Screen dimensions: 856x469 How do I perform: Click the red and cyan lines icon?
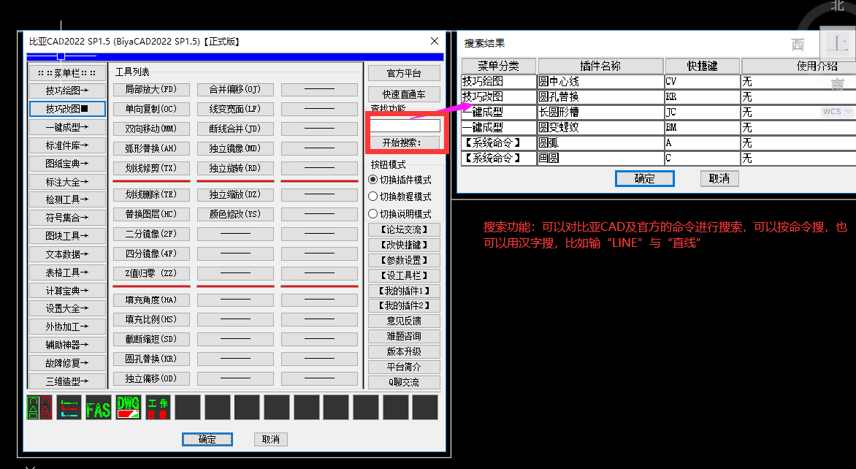(69, 408)
